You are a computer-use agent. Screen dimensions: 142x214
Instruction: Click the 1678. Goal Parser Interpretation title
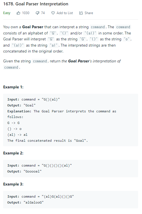click(36, 4)
